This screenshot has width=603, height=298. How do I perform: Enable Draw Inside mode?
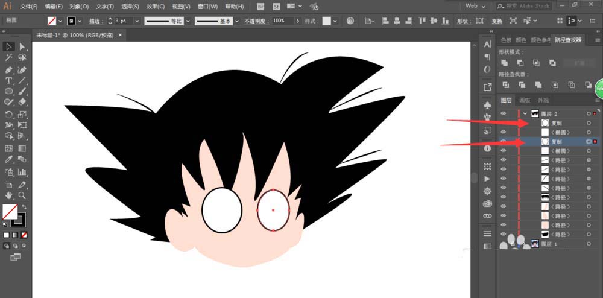pos(24,246)
